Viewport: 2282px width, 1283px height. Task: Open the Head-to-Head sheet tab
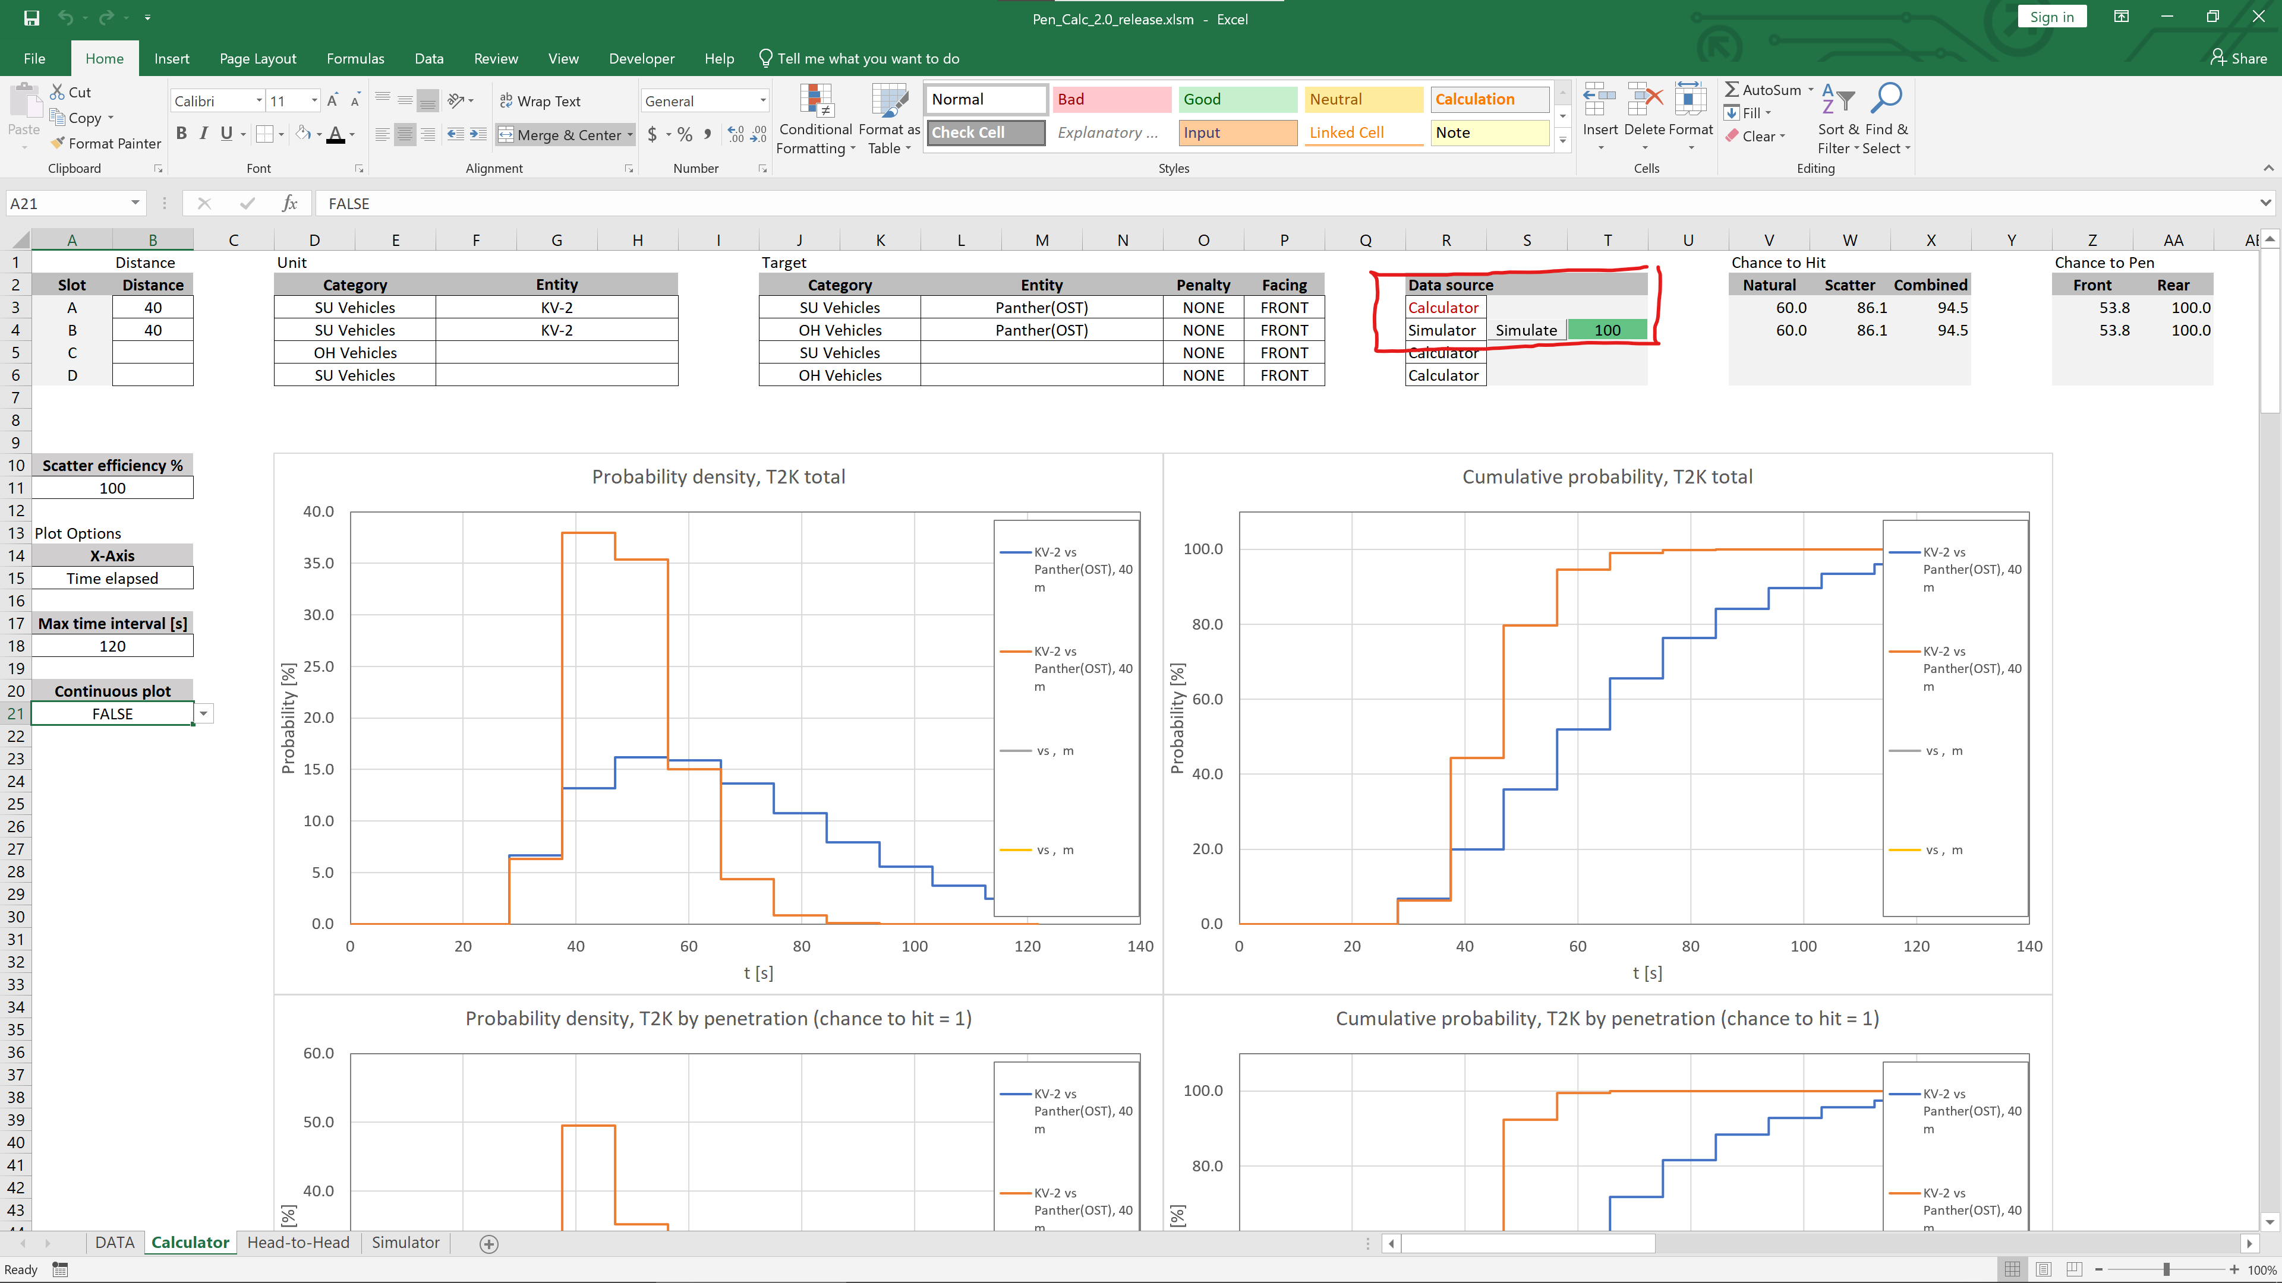tap(298, 1242)
